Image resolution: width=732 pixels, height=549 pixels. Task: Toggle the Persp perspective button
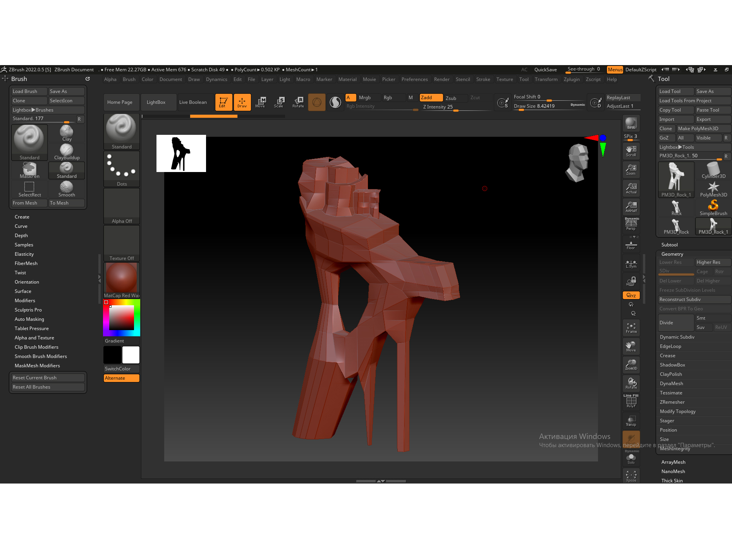click(631, 224)
